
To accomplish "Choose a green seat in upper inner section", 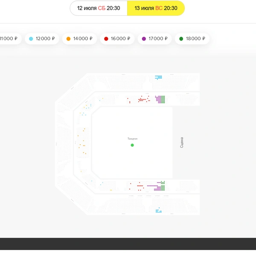I will tap(163, 99).
